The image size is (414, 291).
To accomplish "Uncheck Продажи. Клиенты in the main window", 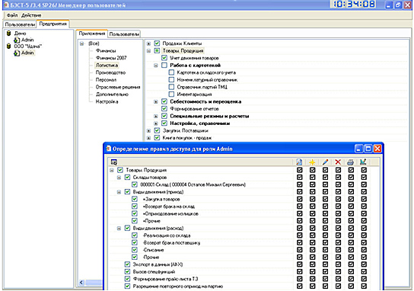I will coord(157,43).
